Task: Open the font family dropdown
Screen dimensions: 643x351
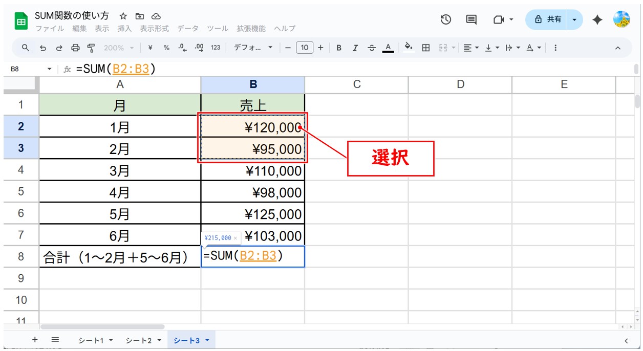Action: point(253,48)
